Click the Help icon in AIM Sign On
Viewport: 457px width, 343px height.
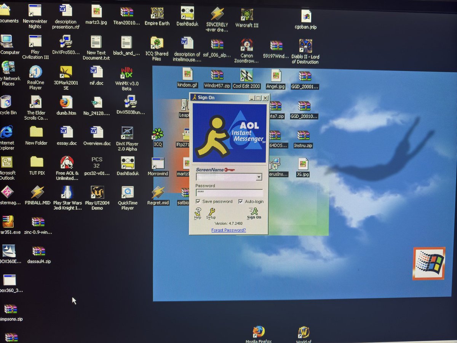(x=198, y=213)
